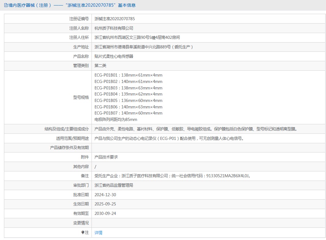Click the 产品技术要求 attachment entry
This screenshot has width=326, height=240.
click(x=105, y=157)
